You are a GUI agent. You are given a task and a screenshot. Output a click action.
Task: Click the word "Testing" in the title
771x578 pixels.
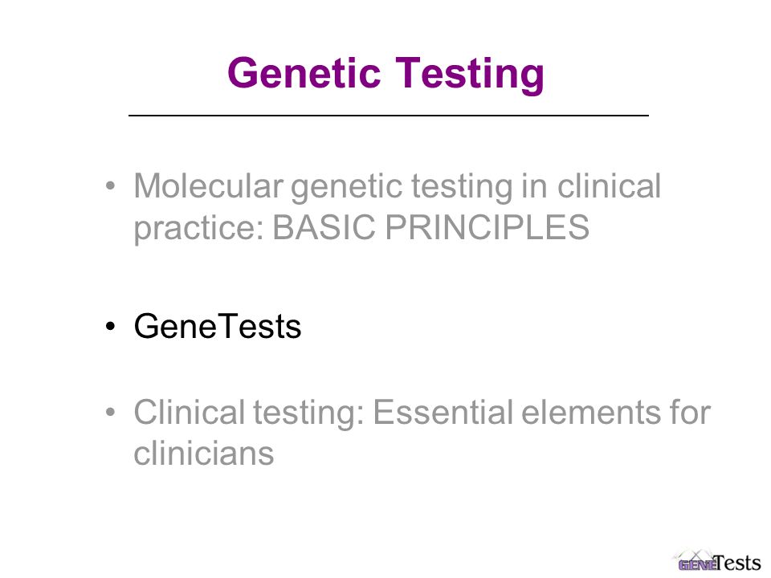[470, 75]
